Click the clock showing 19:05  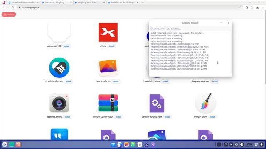point(249,144)
